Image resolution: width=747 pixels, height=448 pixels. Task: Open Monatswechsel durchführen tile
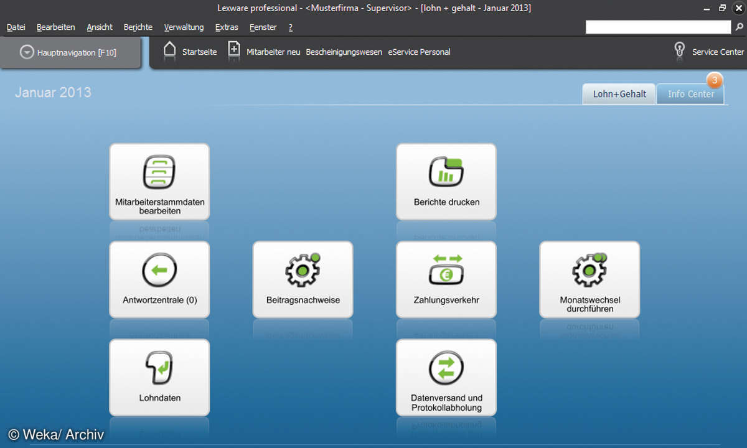[x=590, y=279]
